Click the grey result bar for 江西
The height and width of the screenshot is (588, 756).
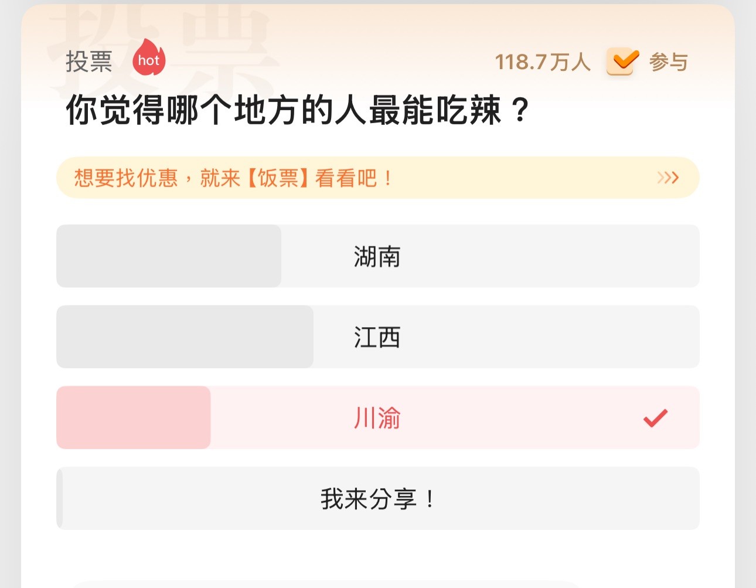185,337
